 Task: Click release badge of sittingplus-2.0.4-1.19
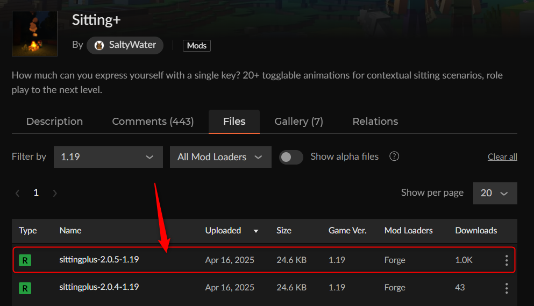(x=25, y=288)
